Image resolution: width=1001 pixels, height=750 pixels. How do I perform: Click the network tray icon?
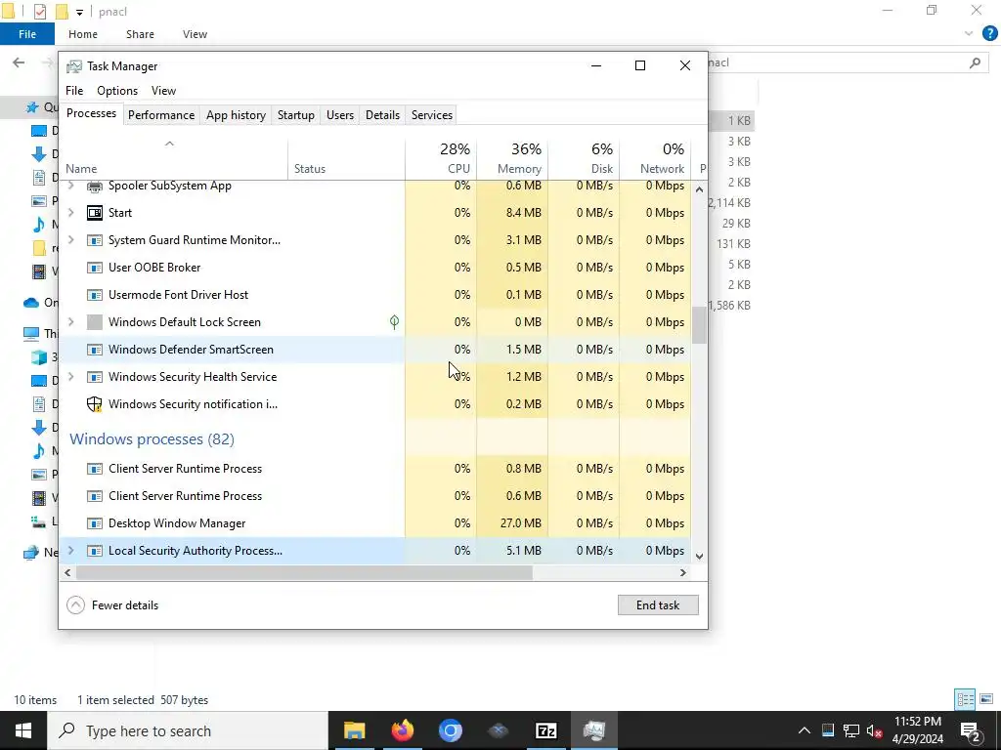tap(851, 730)
